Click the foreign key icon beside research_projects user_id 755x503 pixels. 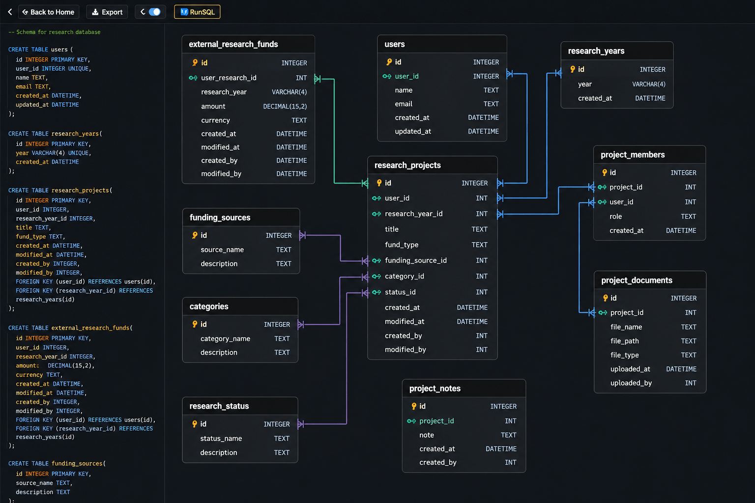pos(377,198)
